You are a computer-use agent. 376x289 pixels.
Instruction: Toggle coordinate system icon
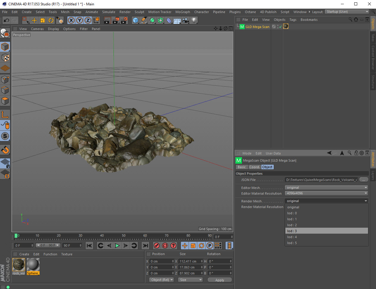pyautogui.click(x=97, y=20)
